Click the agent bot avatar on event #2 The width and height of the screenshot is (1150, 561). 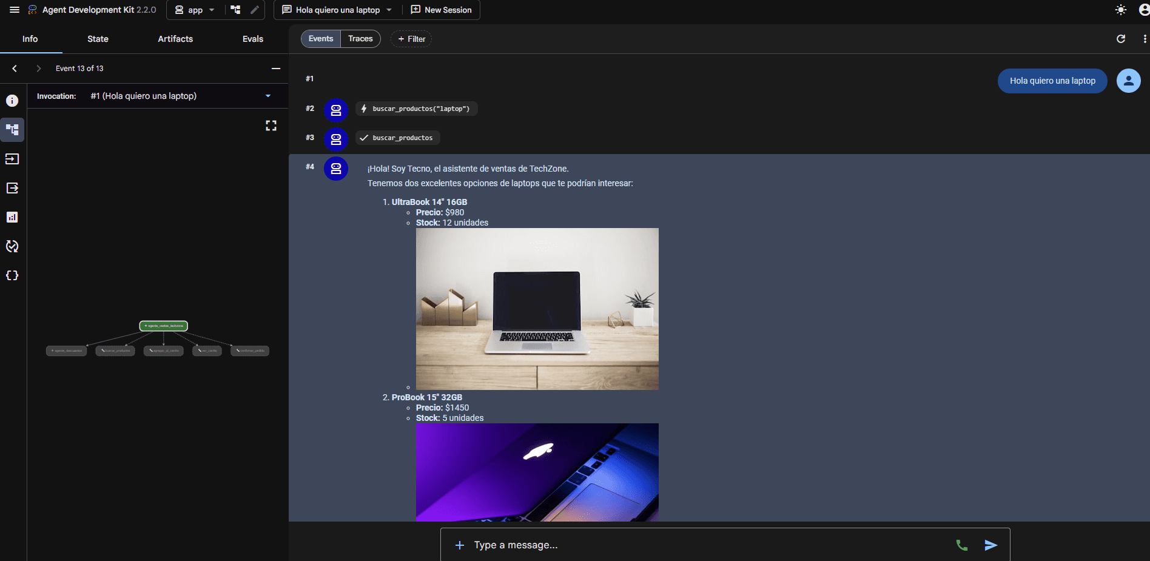[336, 110]
